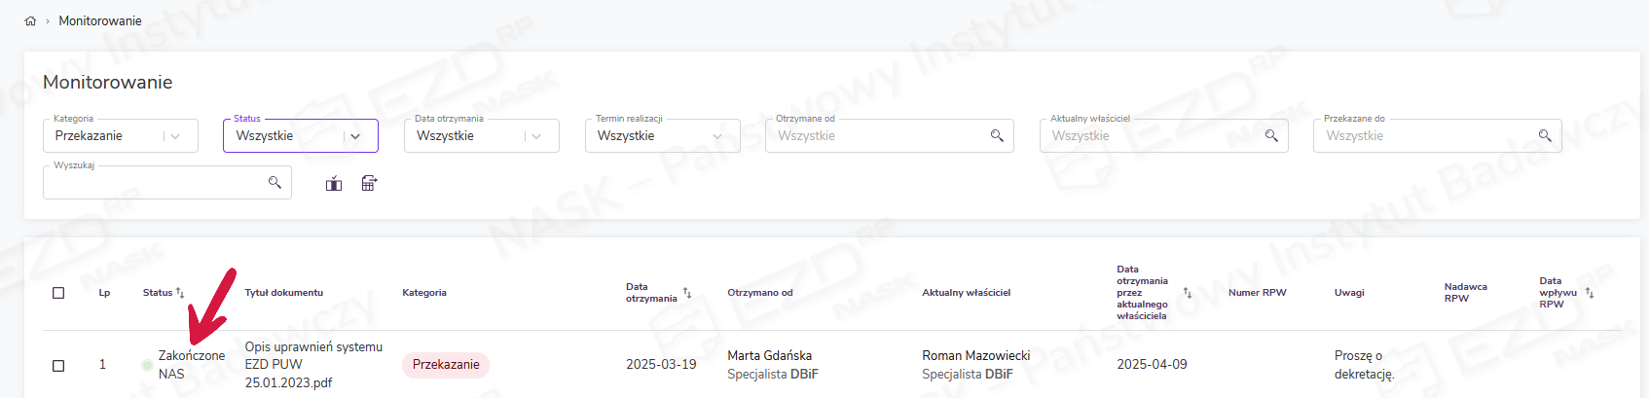
Task: Tick the select-all checkbox in the table header
Action: [58, 293]
